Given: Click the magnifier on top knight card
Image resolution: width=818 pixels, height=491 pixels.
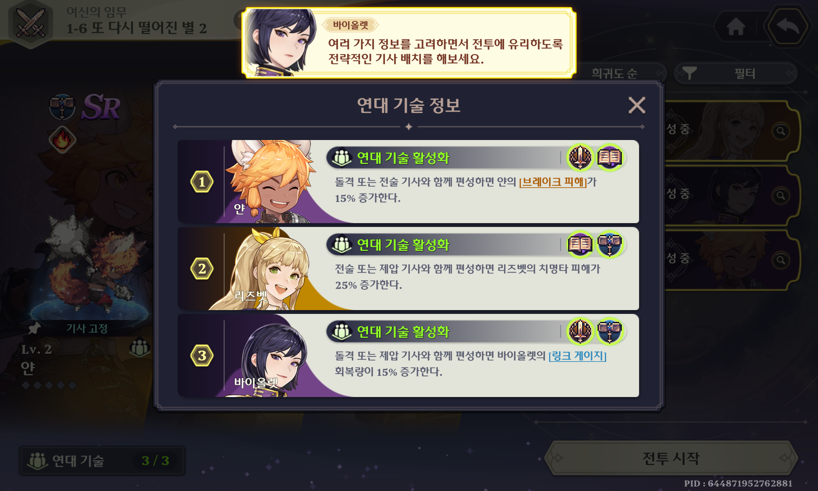Looking at the screenshot, I should (781, 131).
